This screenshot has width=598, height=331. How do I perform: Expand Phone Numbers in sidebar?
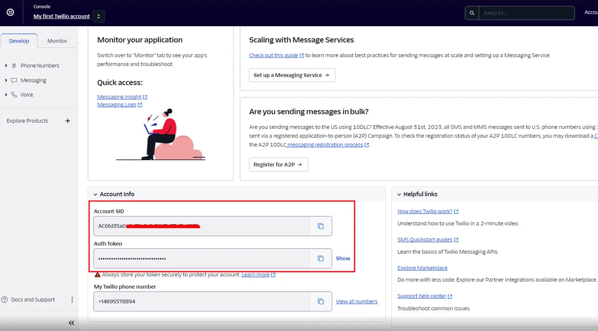[x=6, y=66]
